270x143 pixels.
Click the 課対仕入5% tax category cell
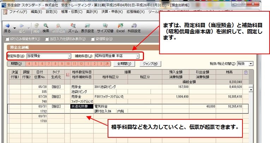click(105, 111)
